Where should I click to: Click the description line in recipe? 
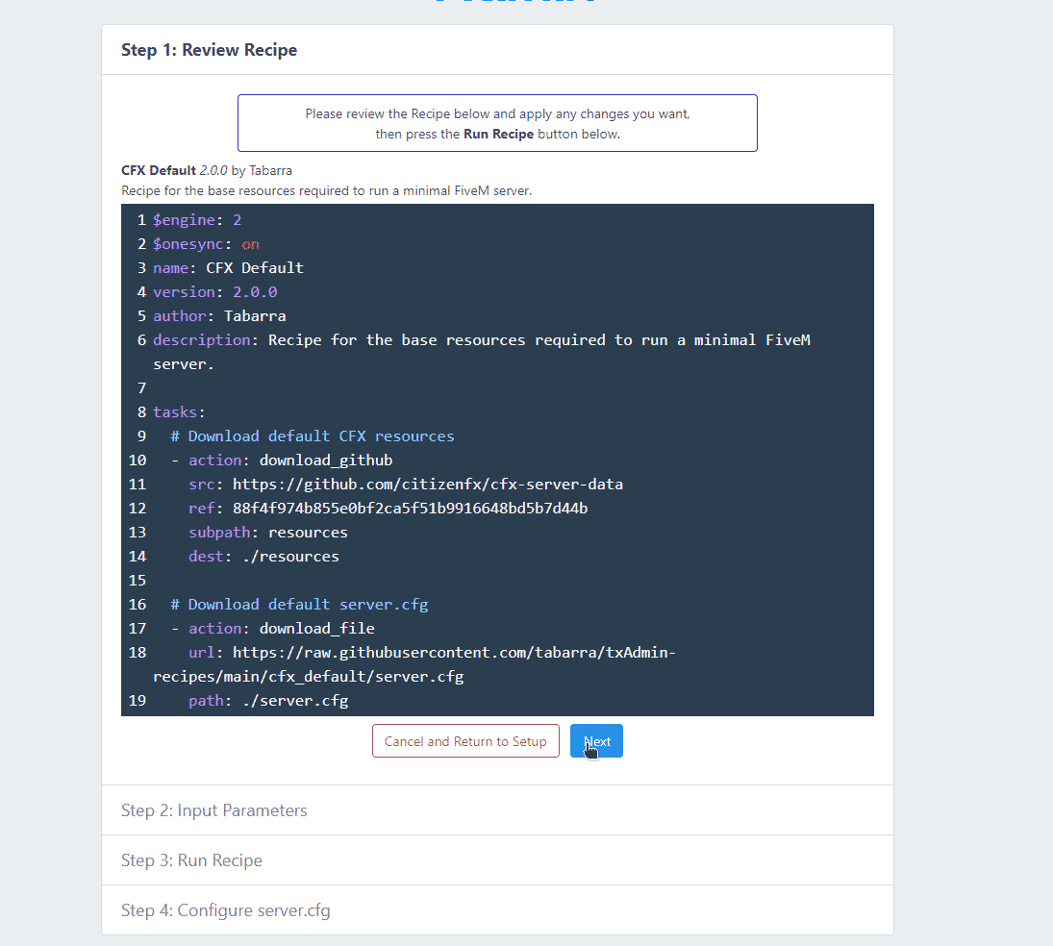[482, 352]
